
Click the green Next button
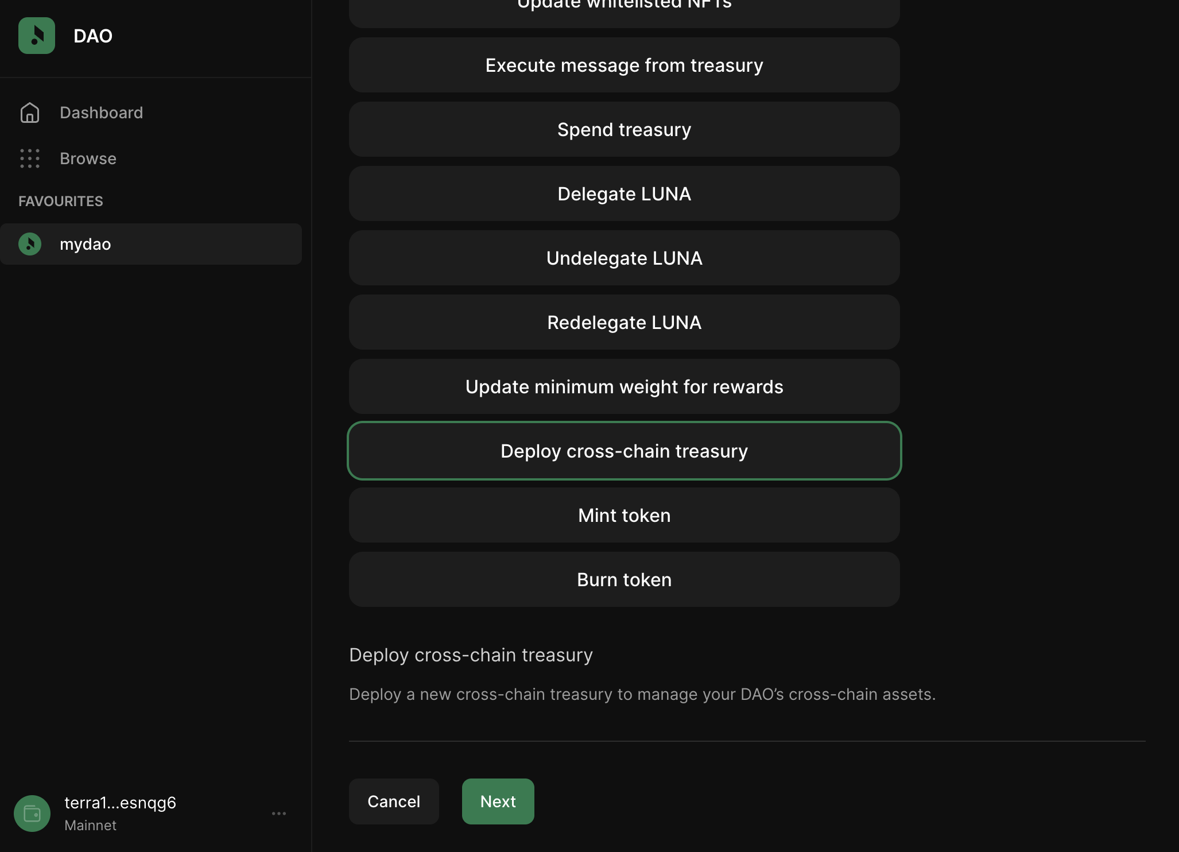(498, 801)
